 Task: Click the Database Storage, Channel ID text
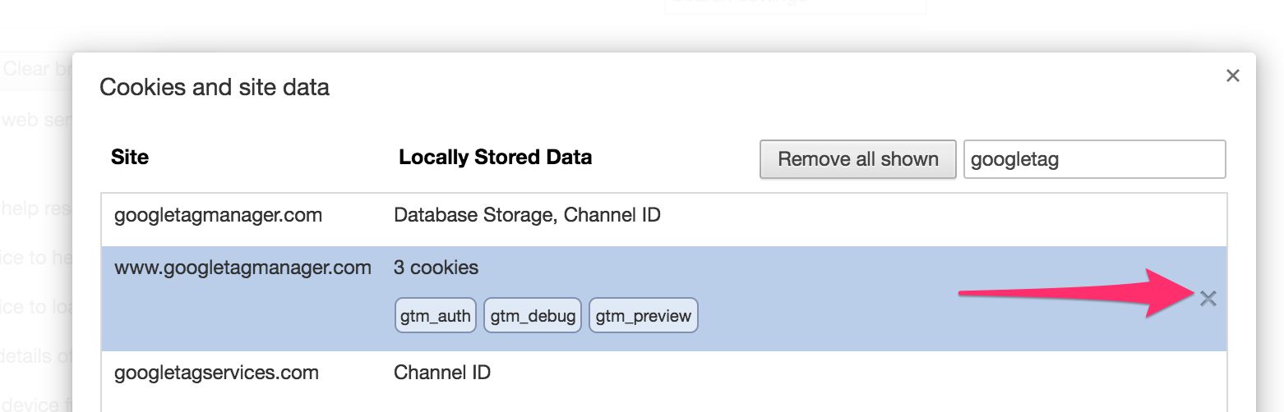point(528,215)
